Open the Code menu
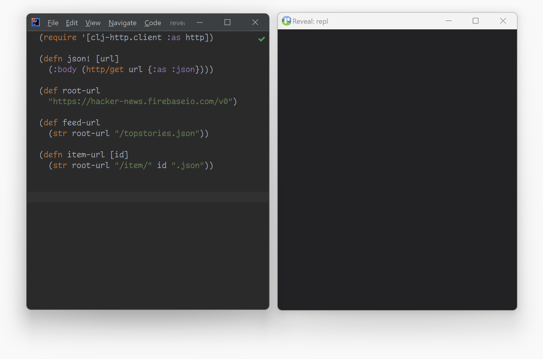 tap(153, 23)
